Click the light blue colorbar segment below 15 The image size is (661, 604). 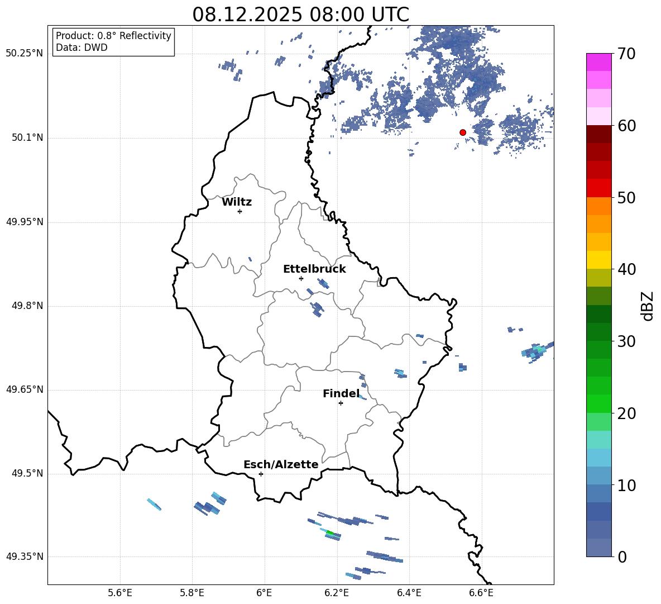(x=598, y=458)
